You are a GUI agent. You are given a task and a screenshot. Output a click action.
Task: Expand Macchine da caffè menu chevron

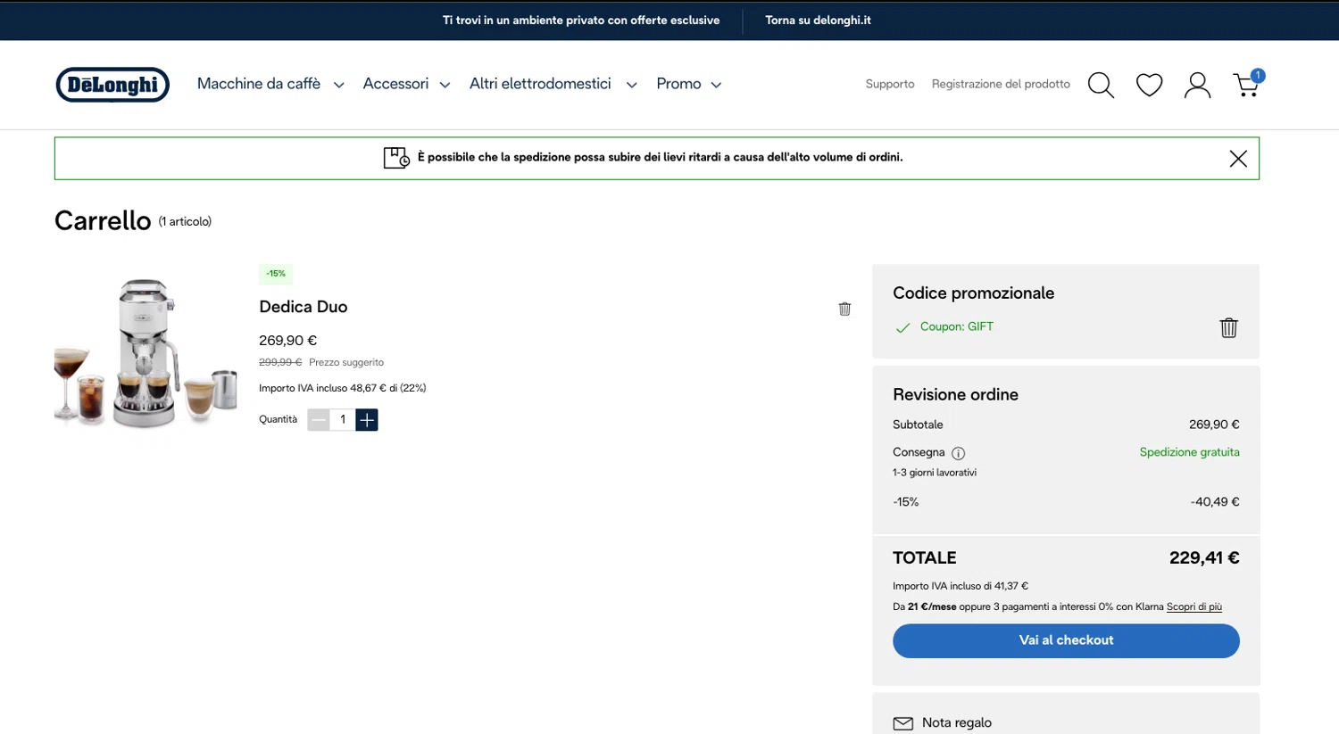338,85
